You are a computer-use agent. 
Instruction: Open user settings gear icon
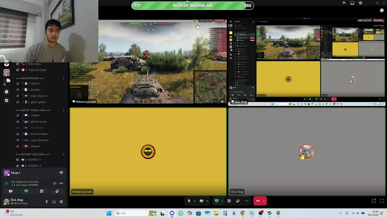tap(61, 202)
